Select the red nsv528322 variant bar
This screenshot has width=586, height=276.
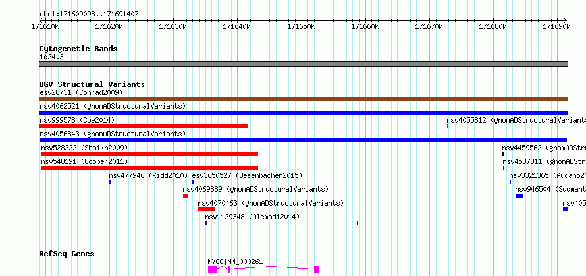click(150, 154)
